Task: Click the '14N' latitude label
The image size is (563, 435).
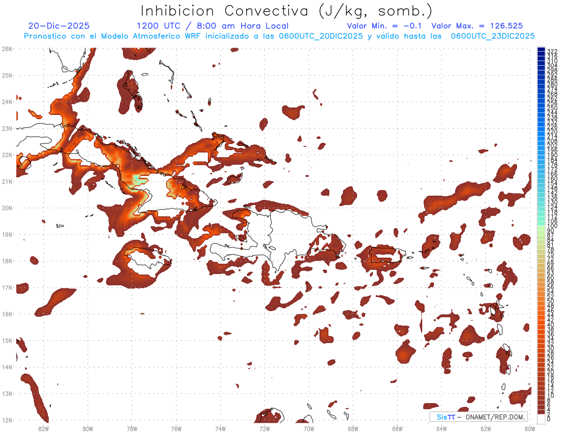Action: click(x=7, y=367)
